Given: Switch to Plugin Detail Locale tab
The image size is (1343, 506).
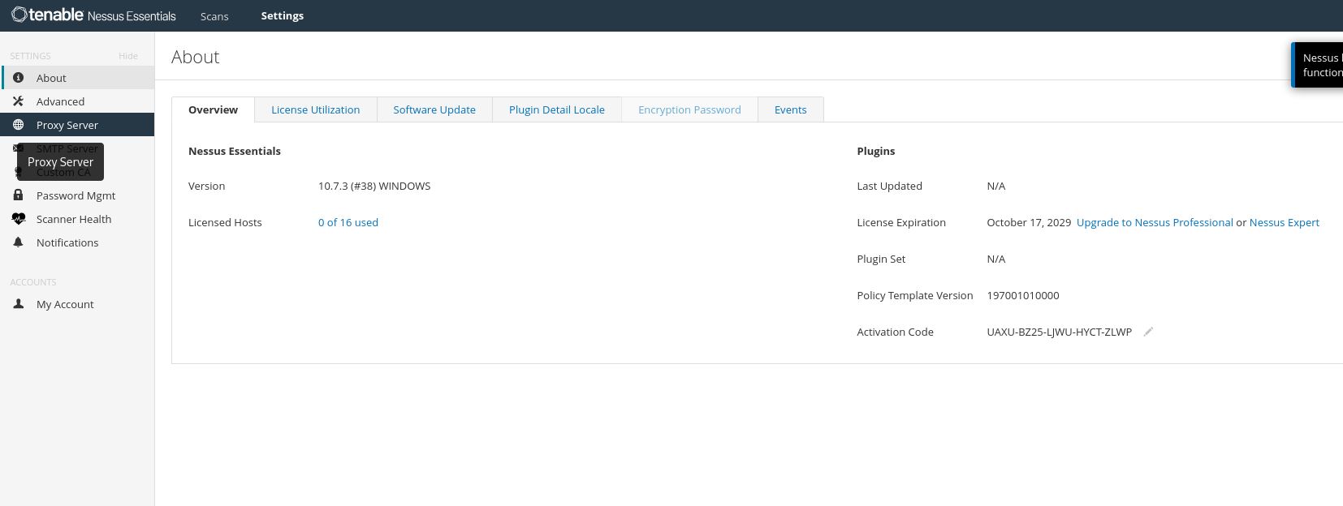Looking at the screenshot, I should click(x=557, y=109).
